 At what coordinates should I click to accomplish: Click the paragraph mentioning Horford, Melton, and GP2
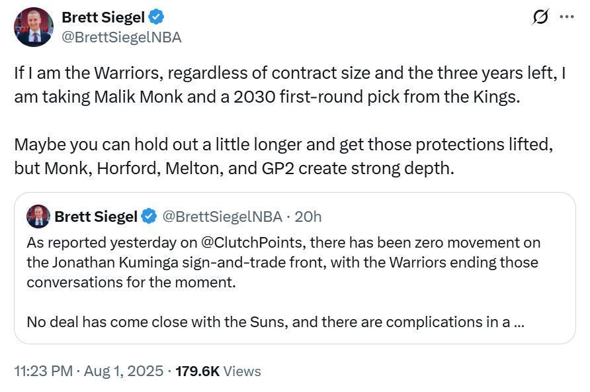(x=282, y=156)
